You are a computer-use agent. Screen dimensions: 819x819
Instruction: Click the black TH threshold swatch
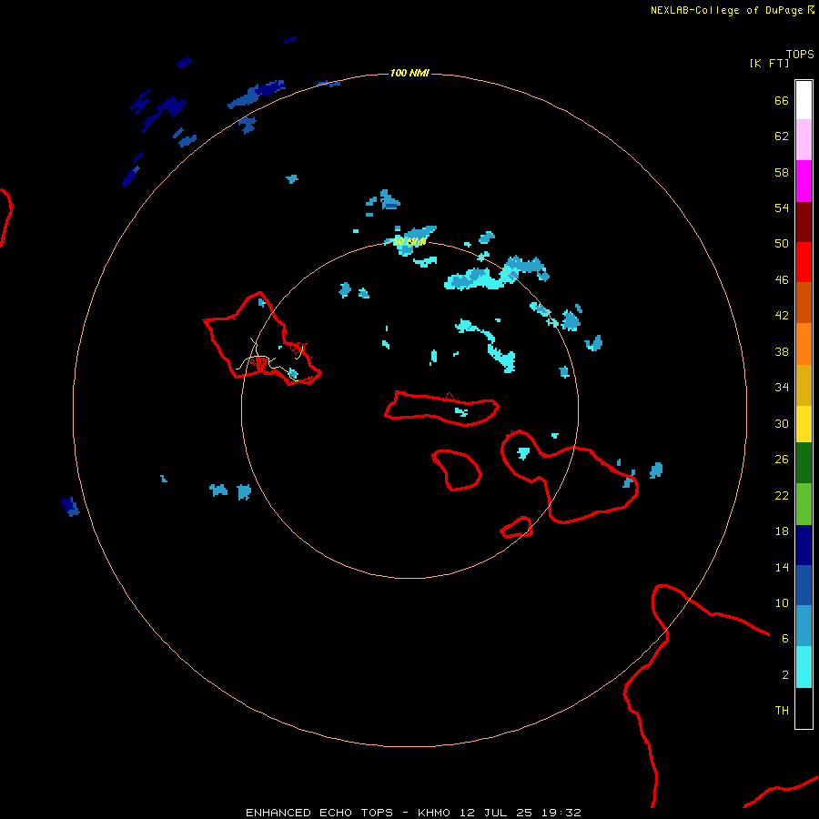click(804, 708)
